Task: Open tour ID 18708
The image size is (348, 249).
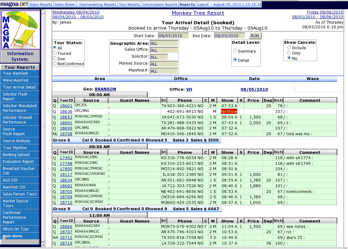Action: (66, 134)
